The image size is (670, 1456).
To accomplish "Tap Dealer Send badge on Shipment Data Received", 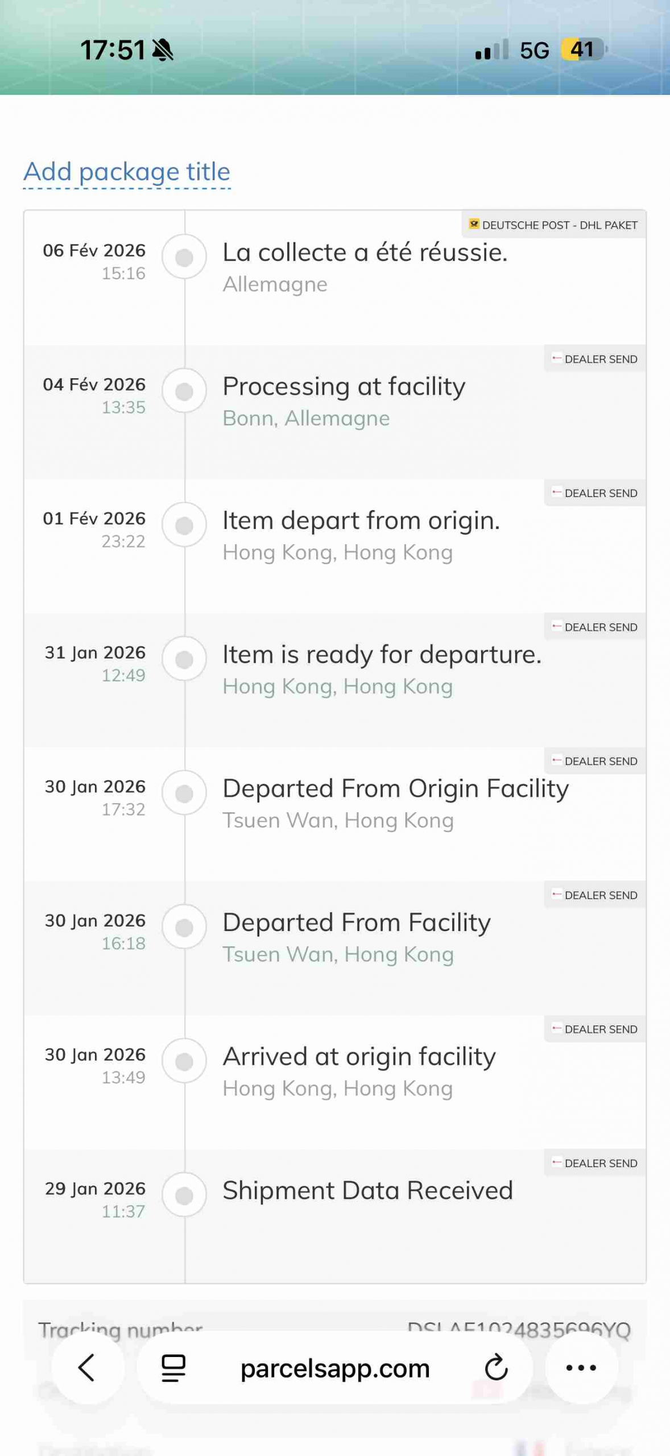I will coord(595,1164).
